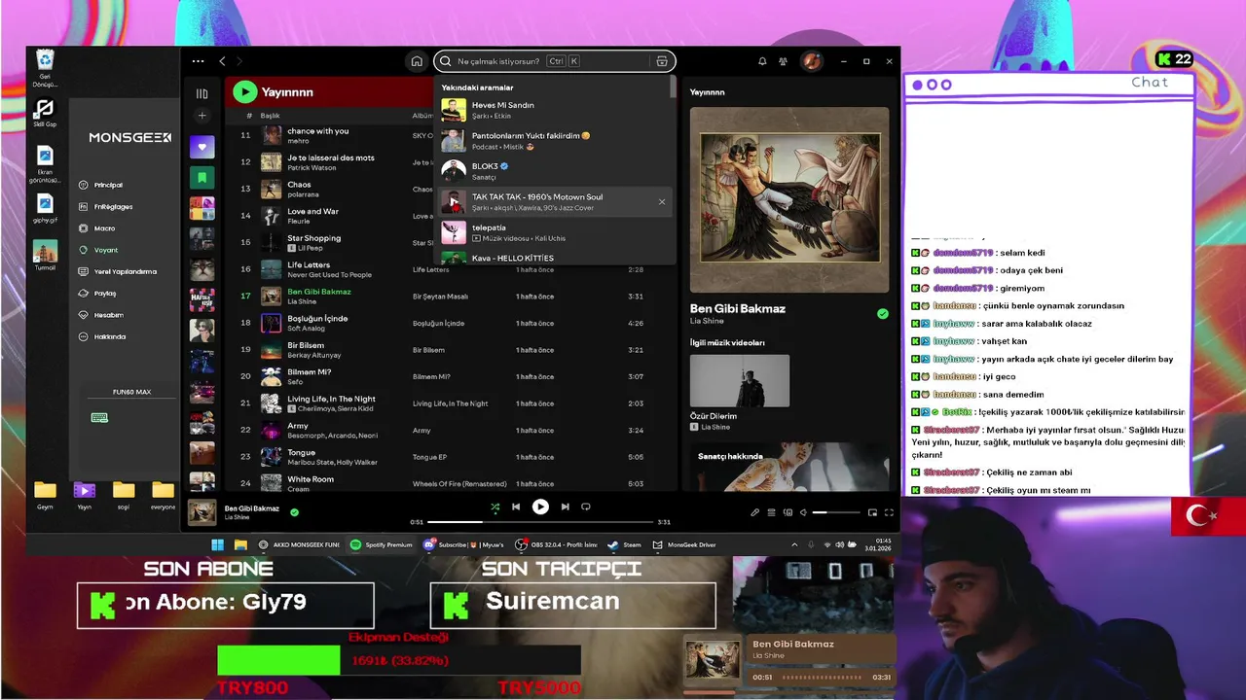
Task: Adjust the Spotify volume slider
Action: [836, 512]
